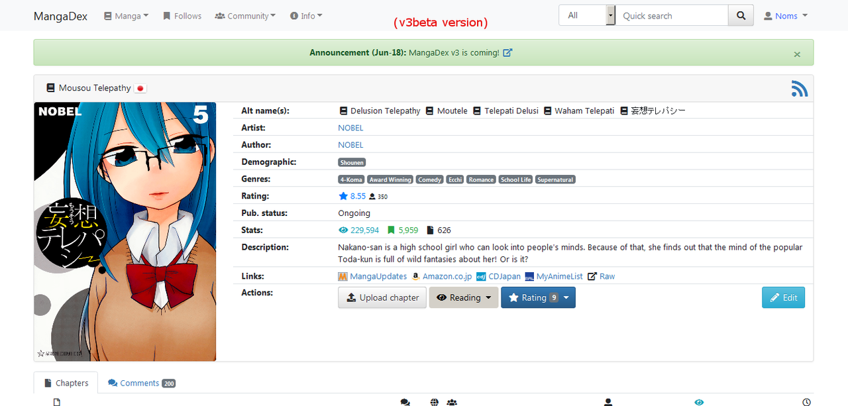This screenshot has width=848, height=406.
Task: Click chapter list comments column icon
Action: click(x=405, y=401)
